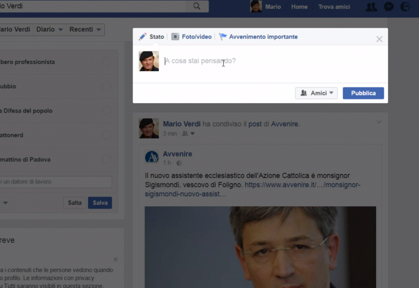Open Mario Verdi name link on post
Screen dimensions: 419x288
(182, 124)
